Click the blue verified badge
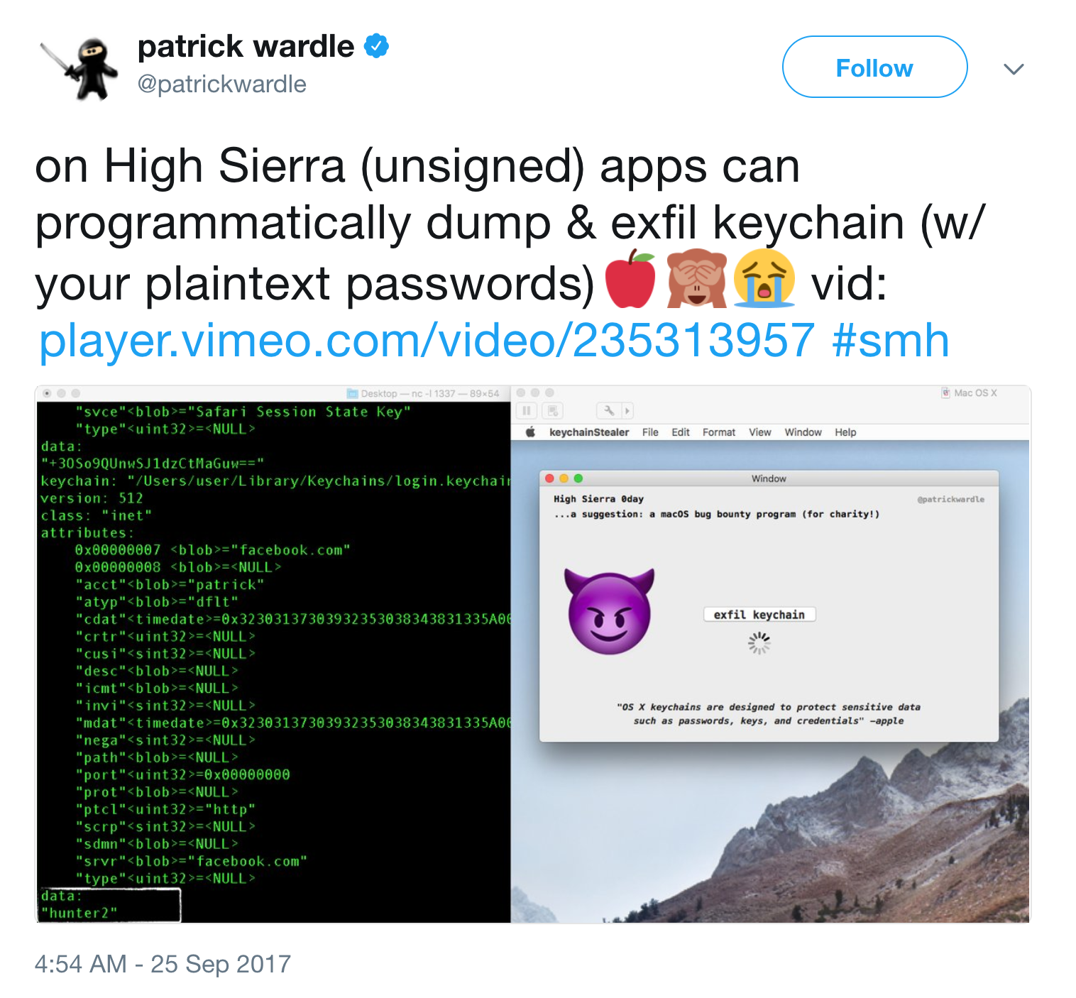Viewport: 1076px width, 998px height. (x=376, y=46)
